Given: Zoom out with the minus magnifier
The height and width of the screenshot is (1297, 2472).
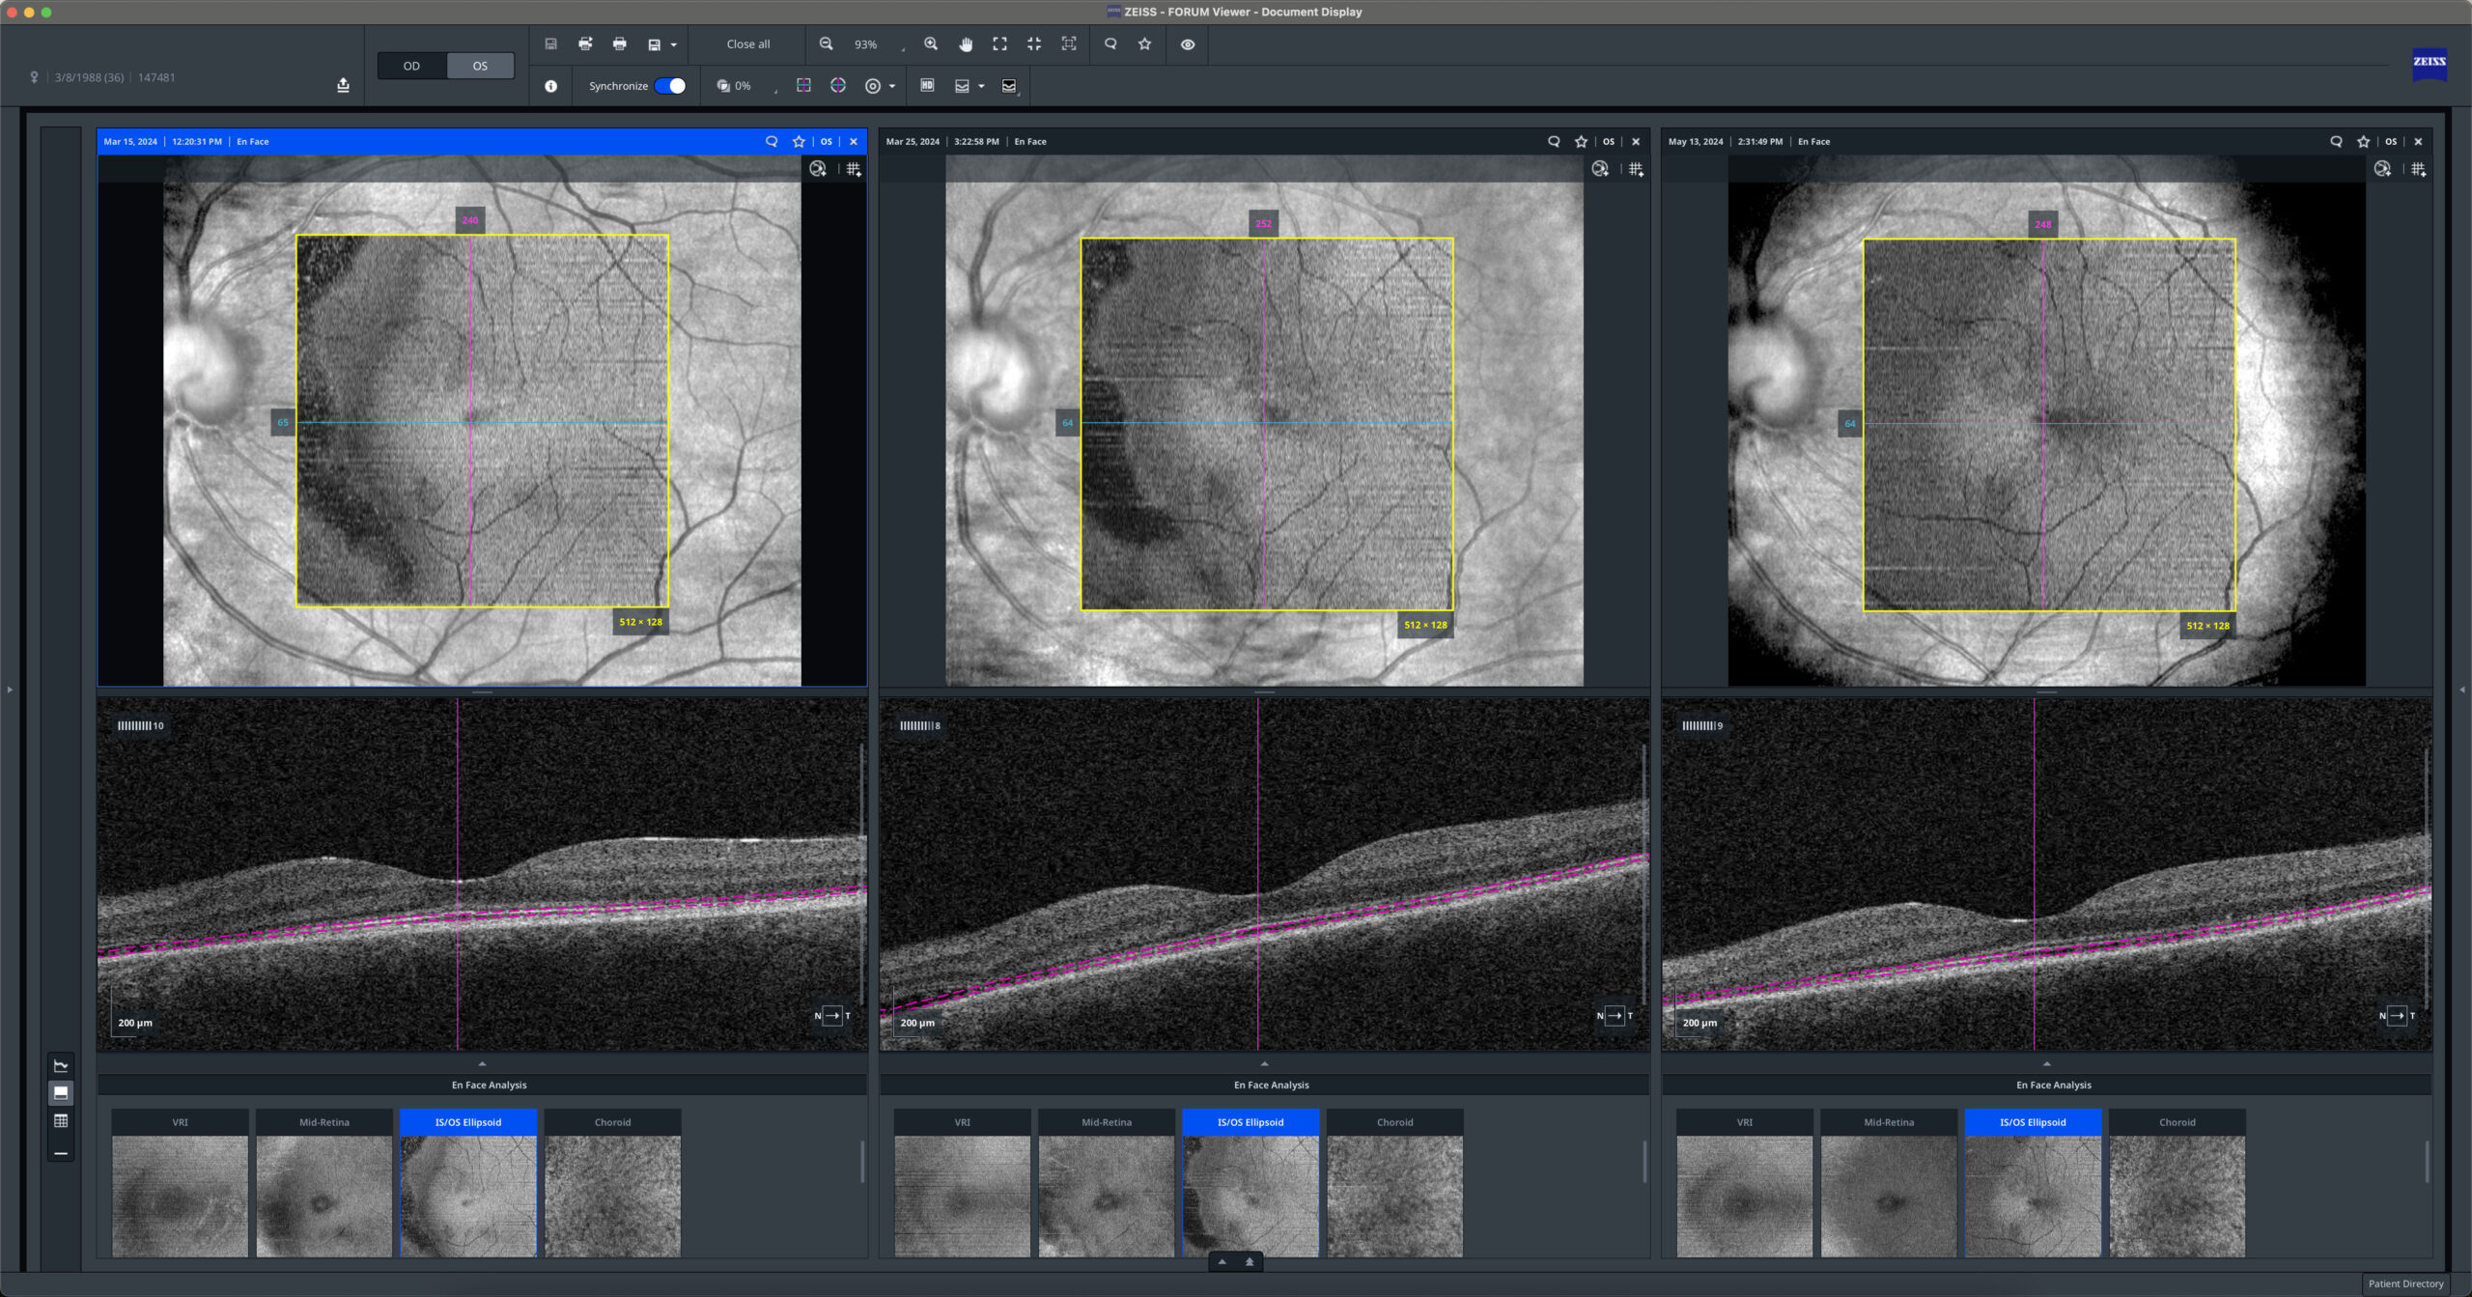Looking at the screenshot, I should coord(827,44).
